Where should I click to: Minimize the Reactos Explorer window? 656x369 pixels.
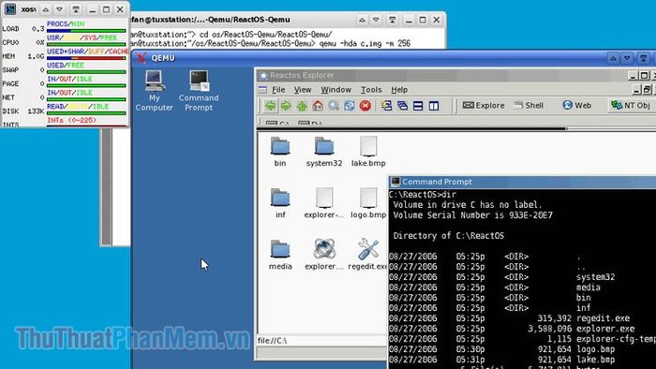(x=633, y=76)
